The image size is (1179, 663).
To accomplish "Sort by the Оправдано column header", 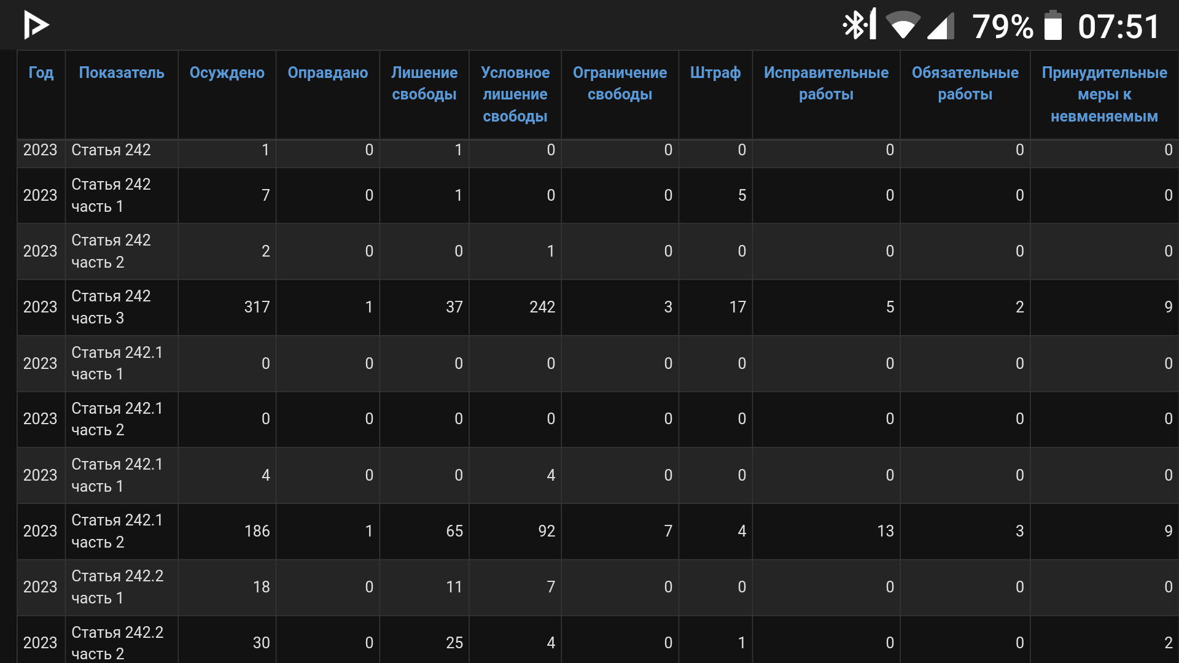I will (x=327, y=72).
